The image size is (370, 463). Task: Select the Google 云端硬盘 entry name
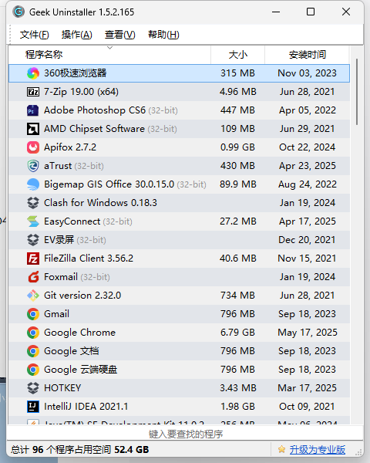[x=80, y=370]
